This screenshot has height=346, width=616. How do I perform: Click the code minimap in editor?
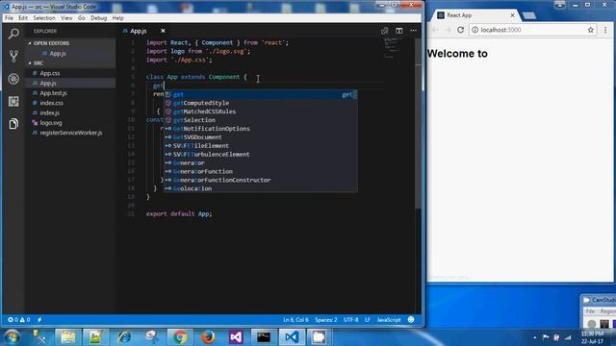pyautogui.click(x=392, y=48)
